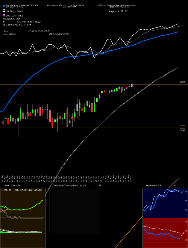Click the 'CL: 64.99' closing price label
This screenshot has height=248, width=188.
69,7
